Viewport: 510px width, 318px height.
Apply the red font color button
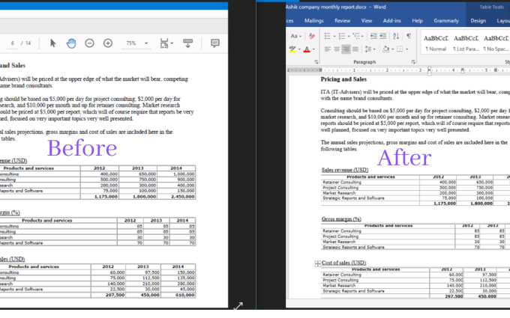[307, 49]
